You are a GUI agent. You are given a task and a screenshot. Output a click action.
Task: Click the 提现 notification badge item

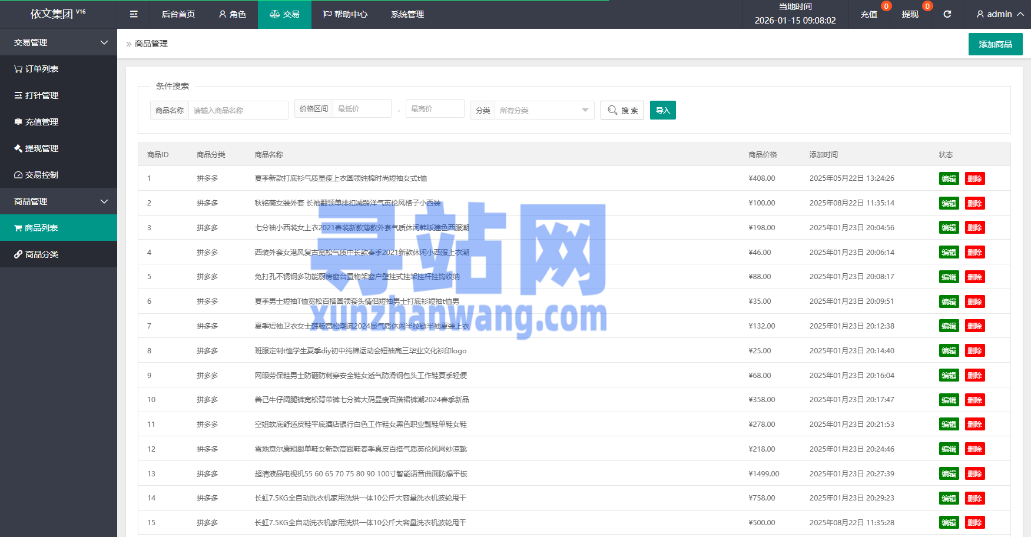pyautogui.click(x=910, y=14)
